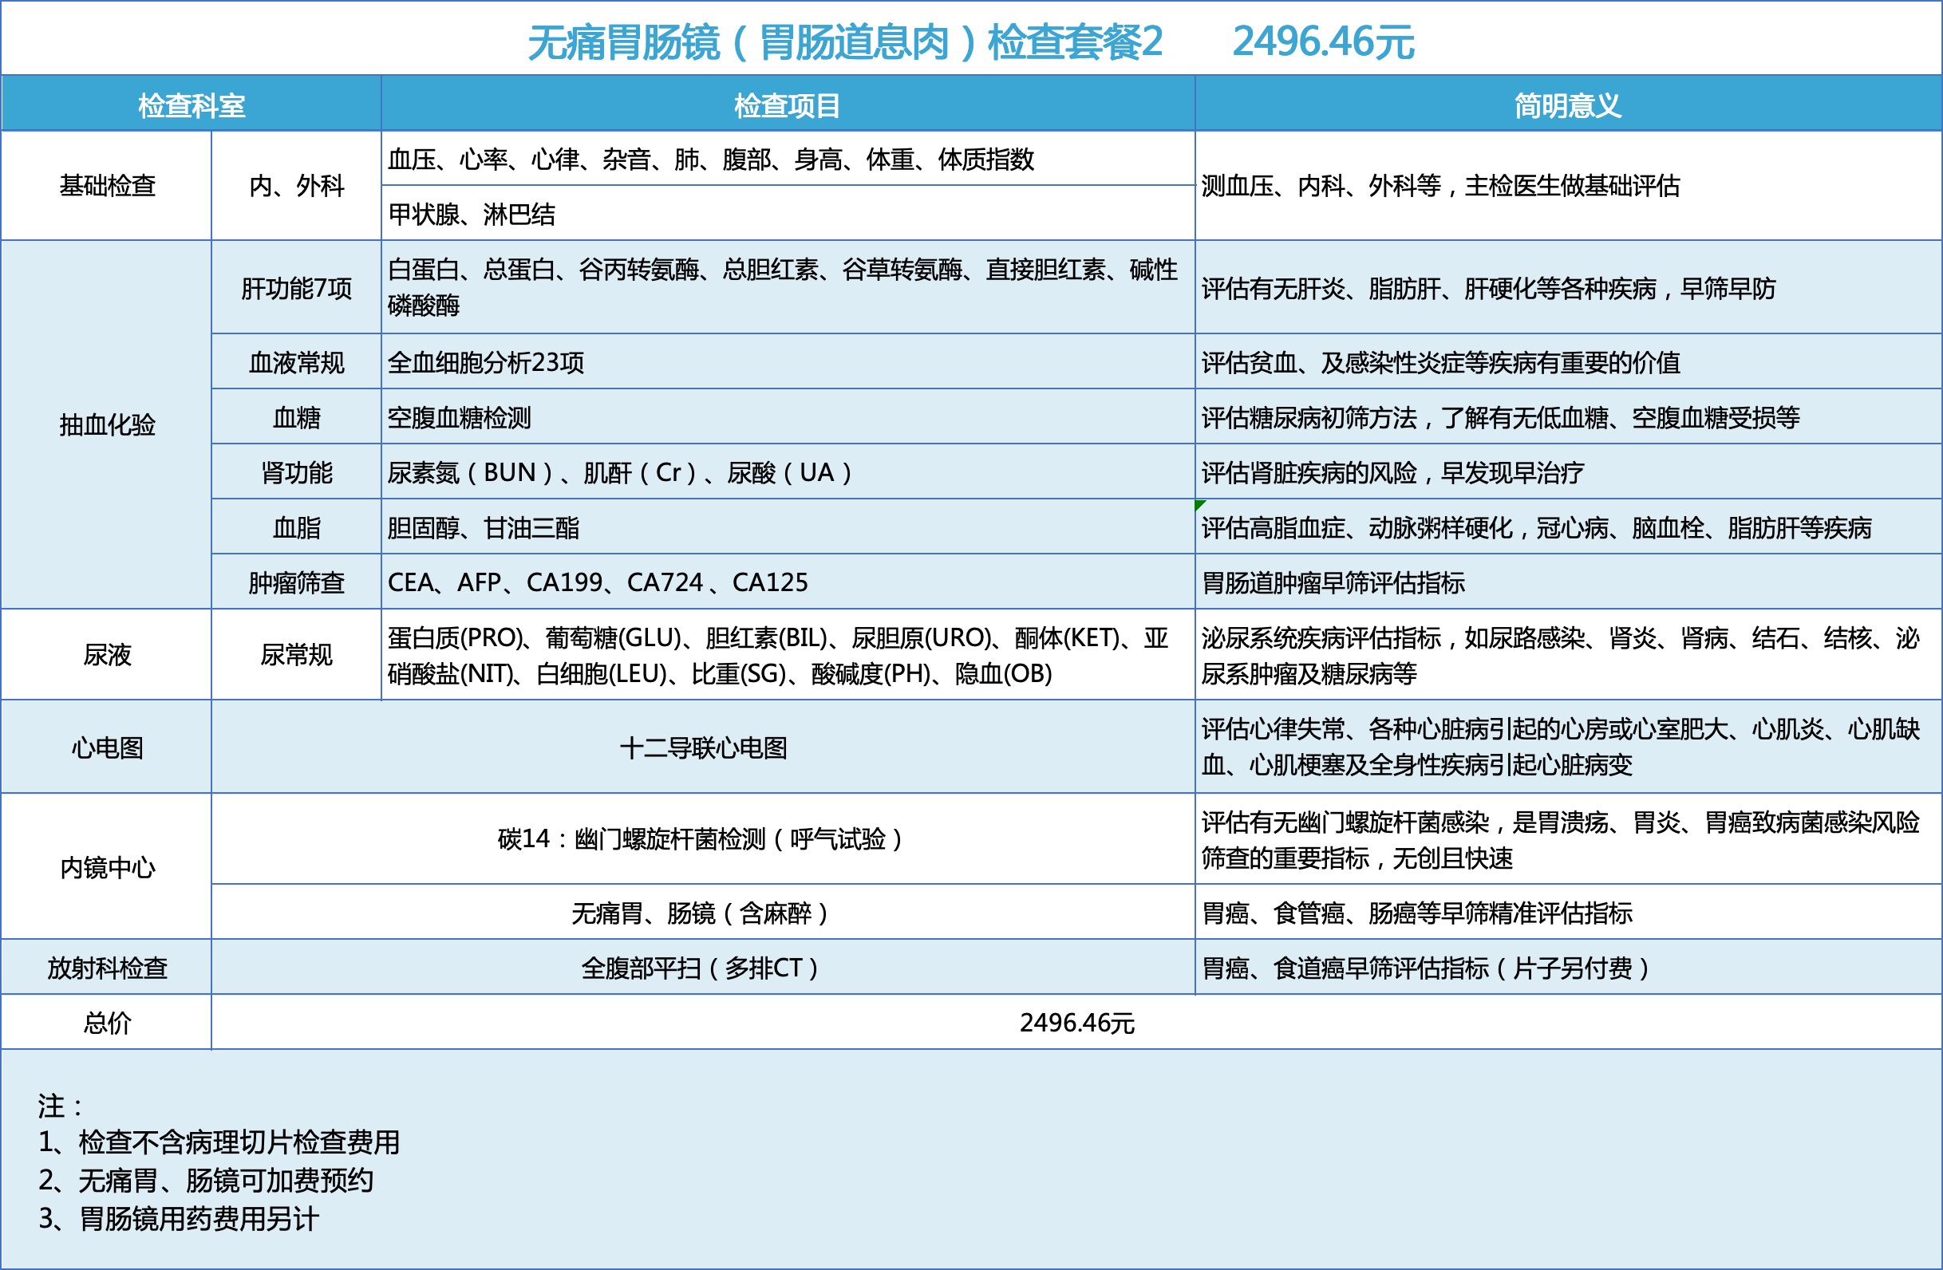The image size is (1943, 1270).
Task: Click 评估有无肝炎、脂肪肝 description cell
Action: pyautogui.click(x=1568, y=287)
